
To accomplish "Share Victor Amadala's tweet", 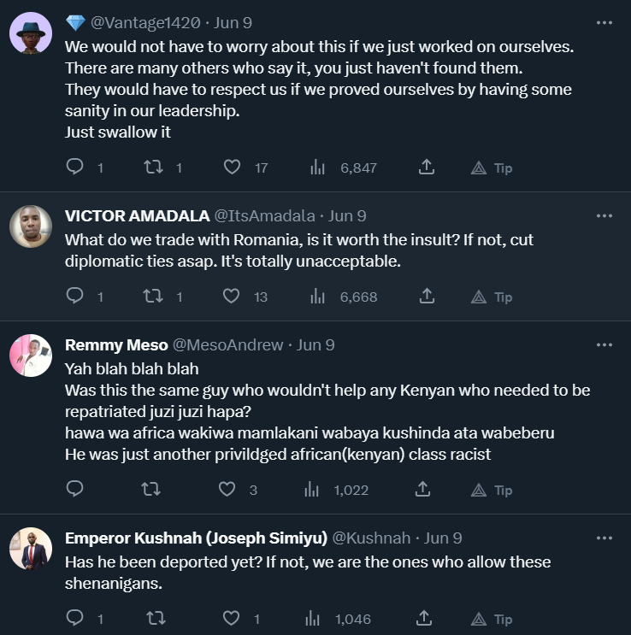I will click(428, 297).
